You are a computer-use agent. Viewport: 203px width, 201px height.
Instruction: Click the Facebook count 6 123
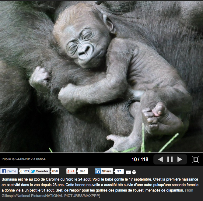pyautogui.click(x=24, y=171)
